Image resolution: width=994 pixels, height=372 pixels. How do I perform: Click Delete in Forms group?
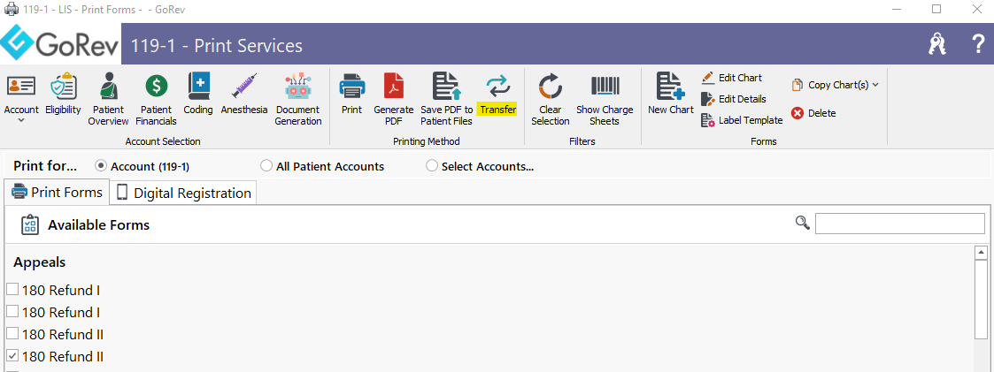click(813, 113)
